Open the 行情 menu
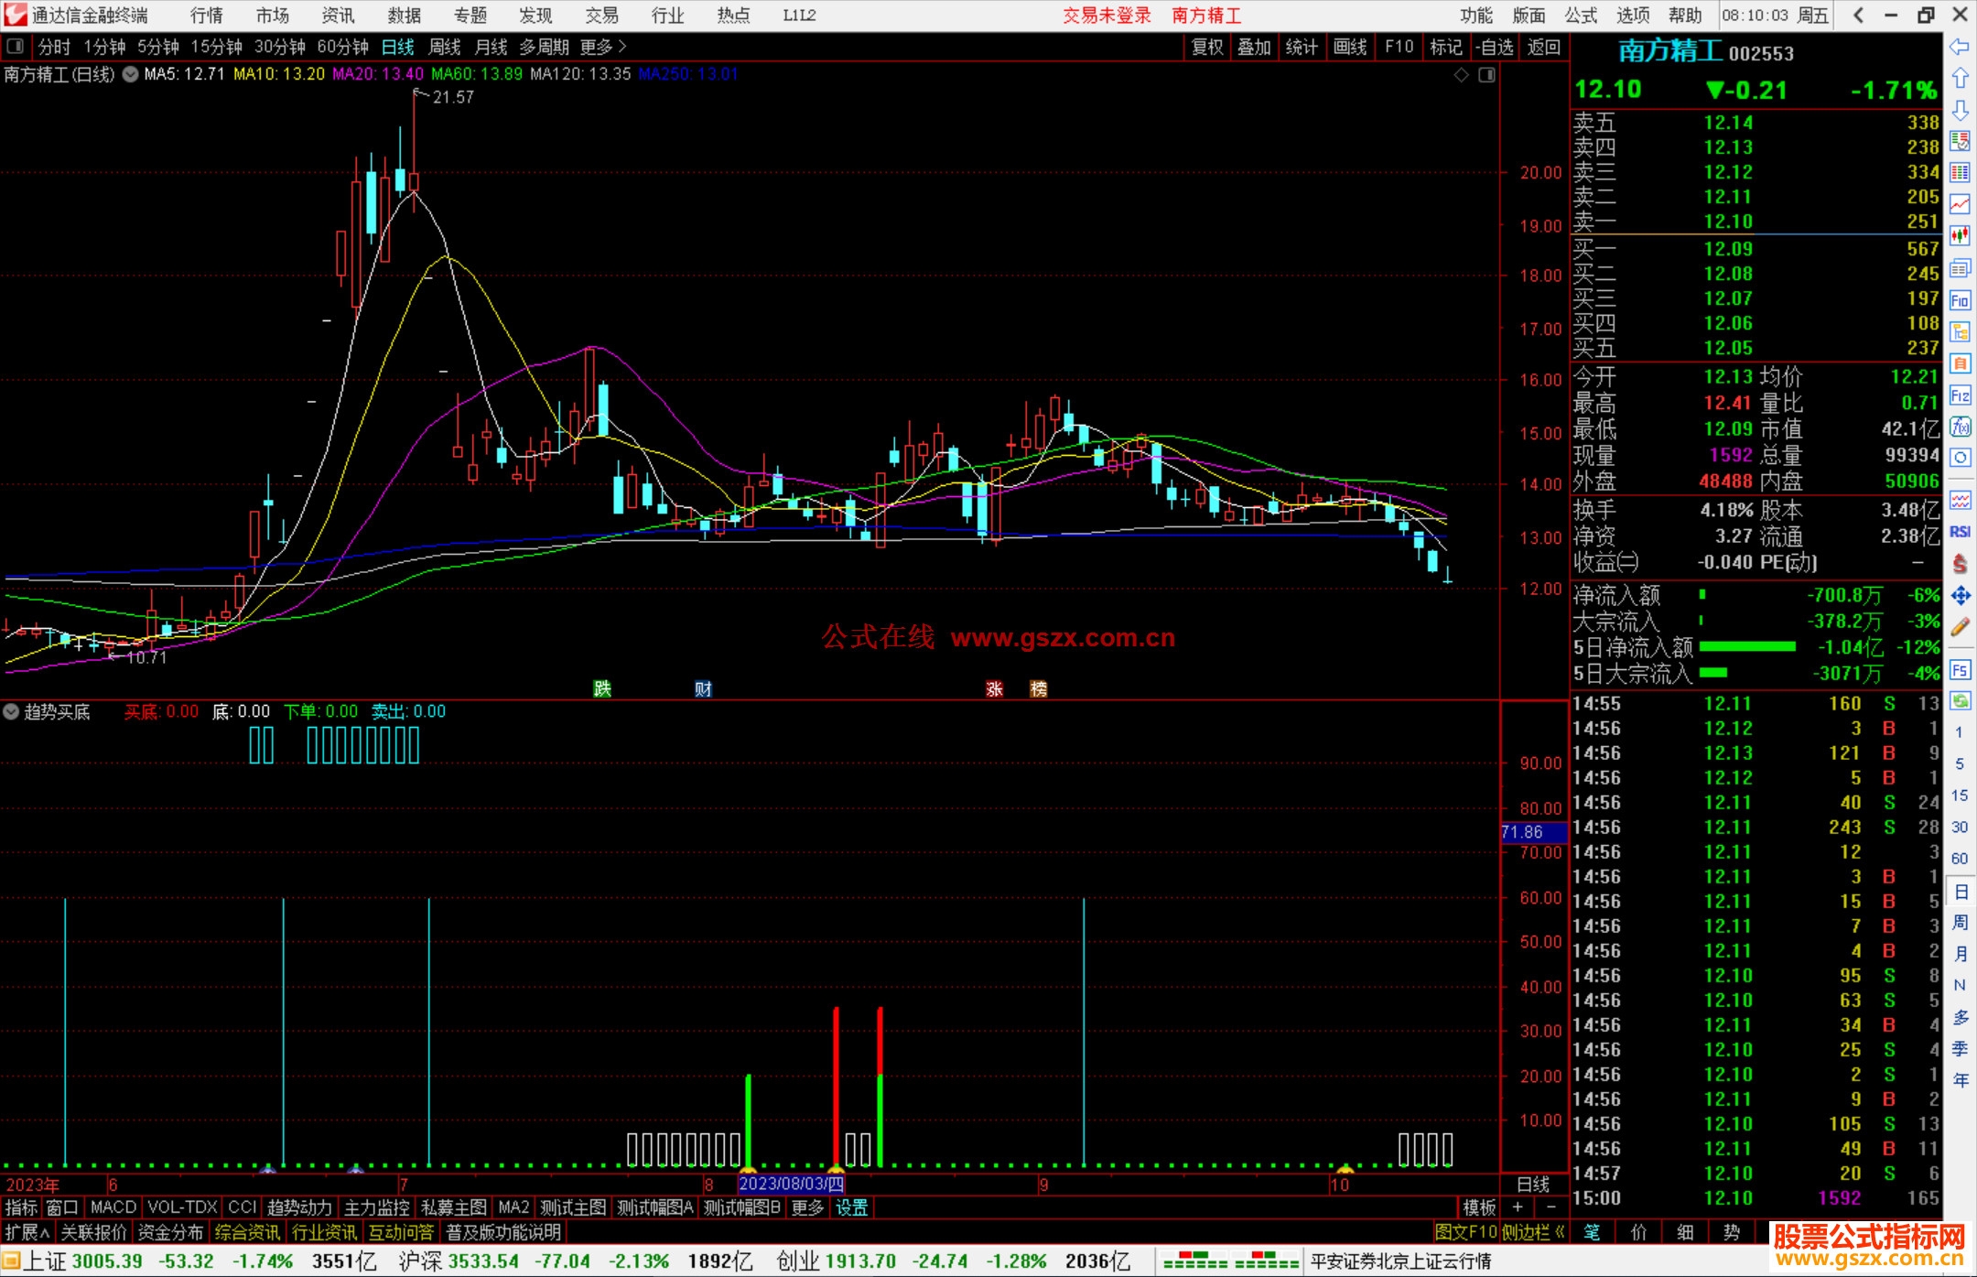 [207, 16]
